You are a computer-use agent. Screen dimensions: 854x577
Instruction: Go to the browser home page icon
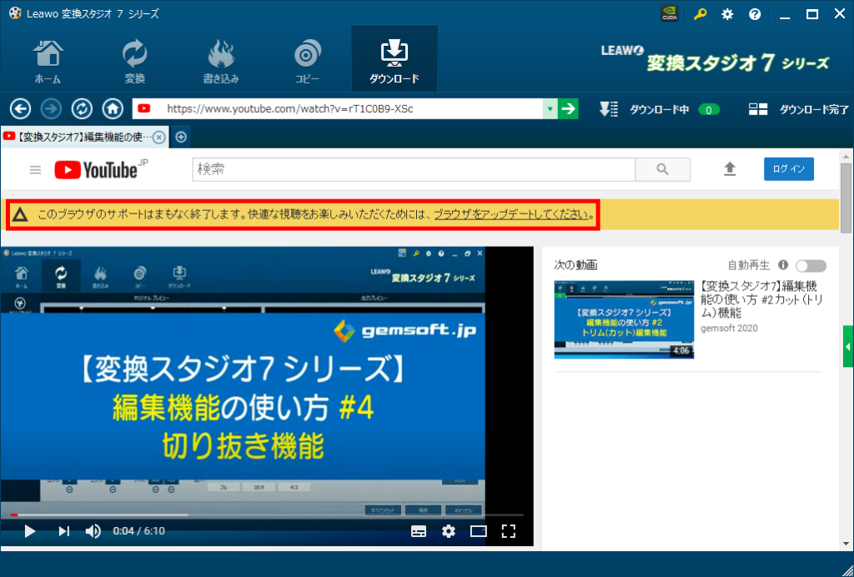113,108
